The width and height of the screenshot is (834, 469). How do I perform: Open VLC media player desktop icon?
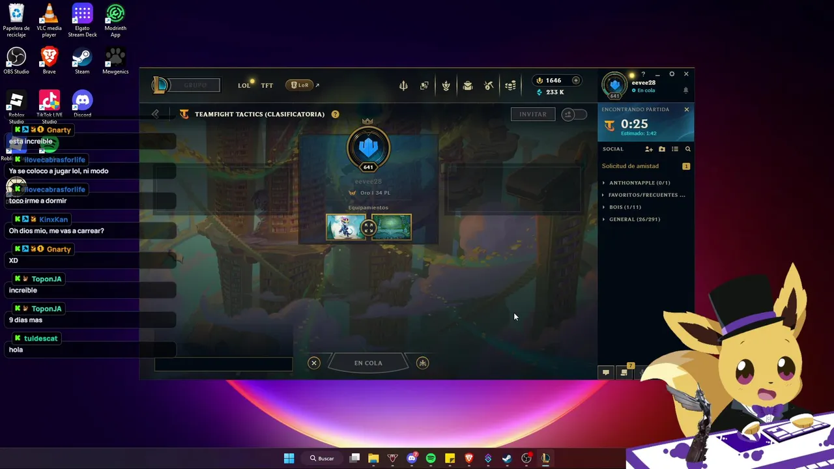(x=49, y=21)
